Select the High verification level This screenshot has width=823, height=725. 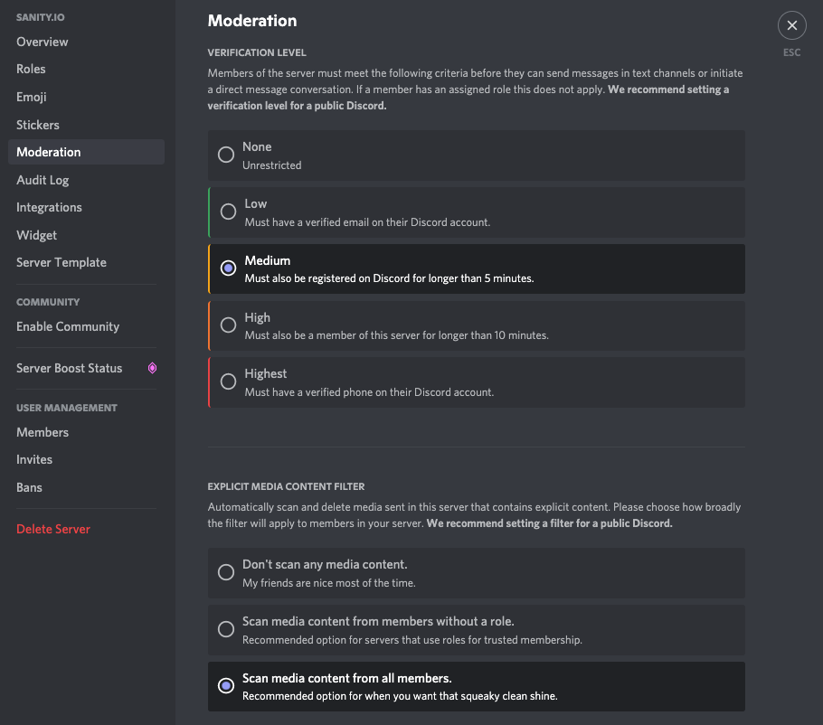click(227, 325)
